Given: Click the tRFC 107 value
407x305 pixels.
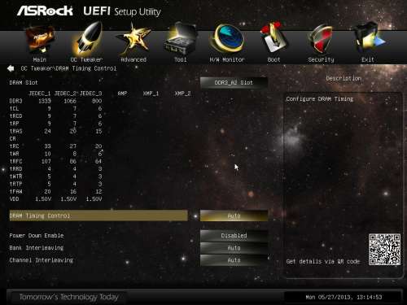Looking at the screenshot, I should click(x=46, y=161).
